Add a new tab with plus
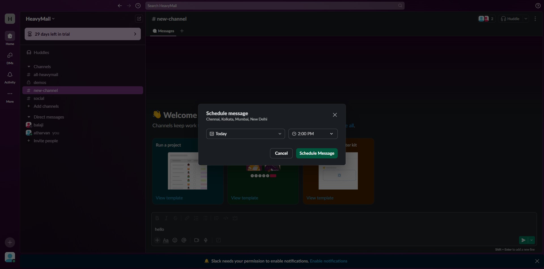544x269 pixels. tap(182, 31)
